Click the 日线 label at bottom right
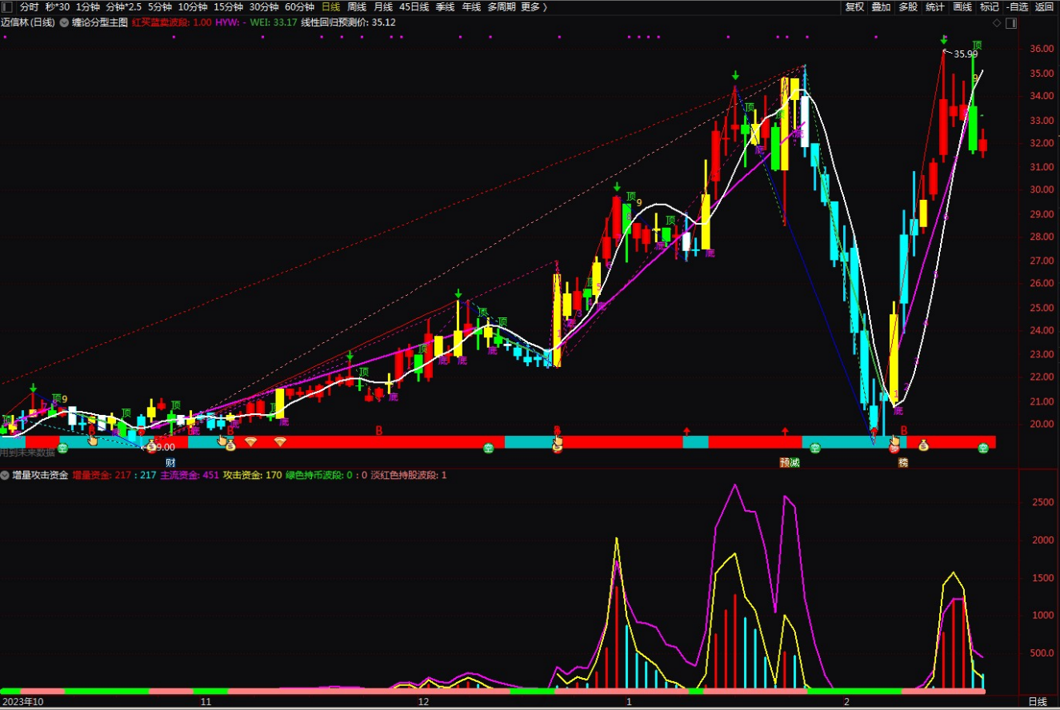This screenshot has width=1060, height=710. [x=1038, y=701]
